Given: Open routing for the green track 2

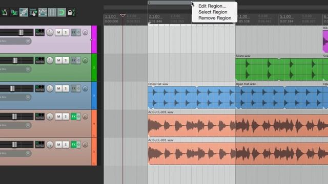Looking at the screenshot, I should pyautogui.click(x=40, y=60).
